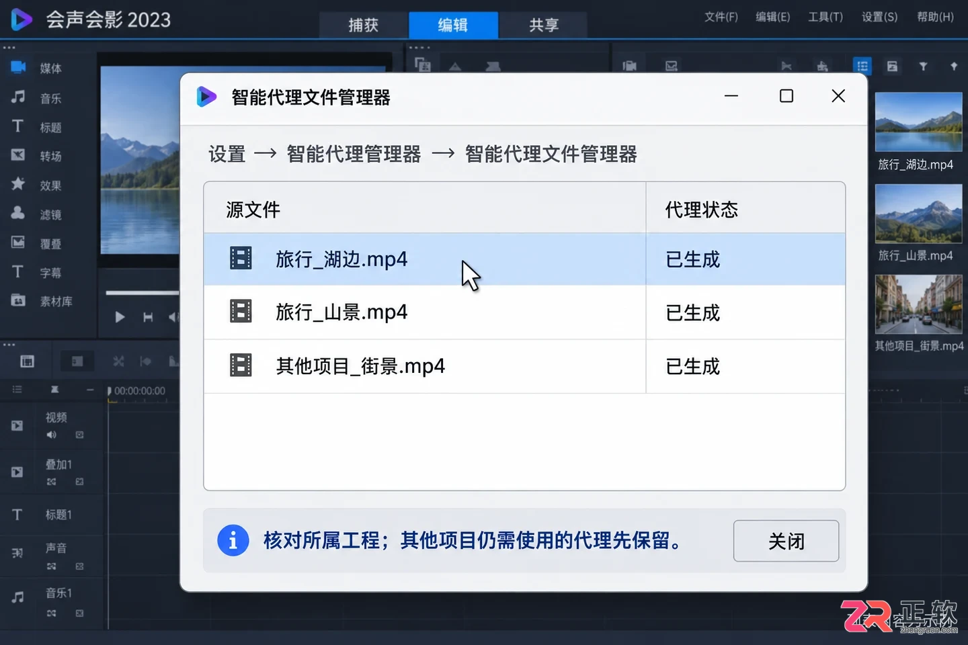Viewport: 968px width, 645px height.
Task: Toggle ripple editing on 音乐1 track
Action: tap(79, 613)
